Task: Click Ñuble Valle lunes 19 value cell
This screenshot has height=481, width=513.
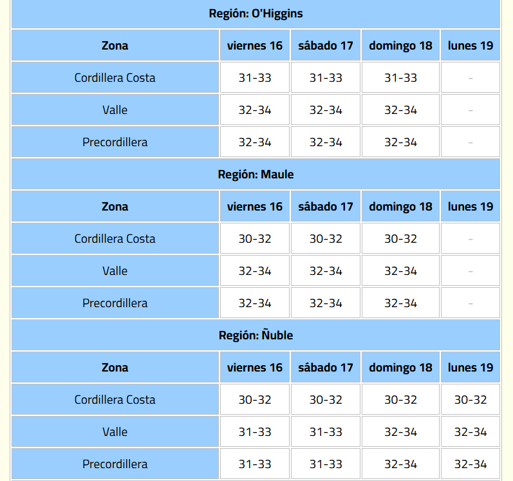Action: (x=471, y=432)
